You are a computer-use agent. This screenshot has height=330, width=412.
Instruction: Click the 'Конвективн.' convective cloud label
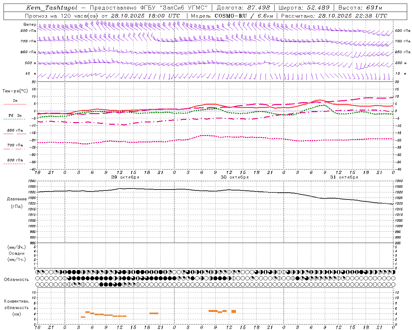coord(17,301)
